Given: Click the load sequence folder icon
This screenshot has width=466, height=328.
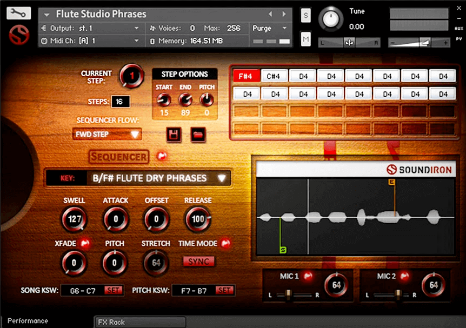Looking at the screenshot, I should click(198, 135).
